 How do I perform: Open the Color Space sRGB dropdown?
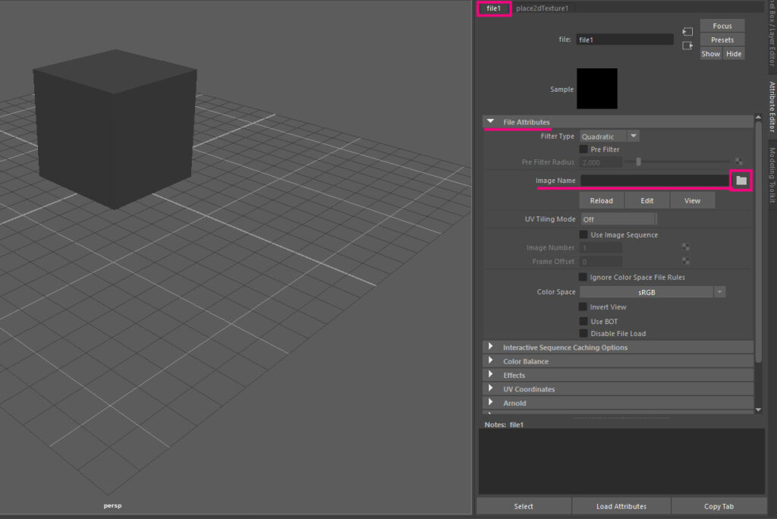[x=652, y=292]
